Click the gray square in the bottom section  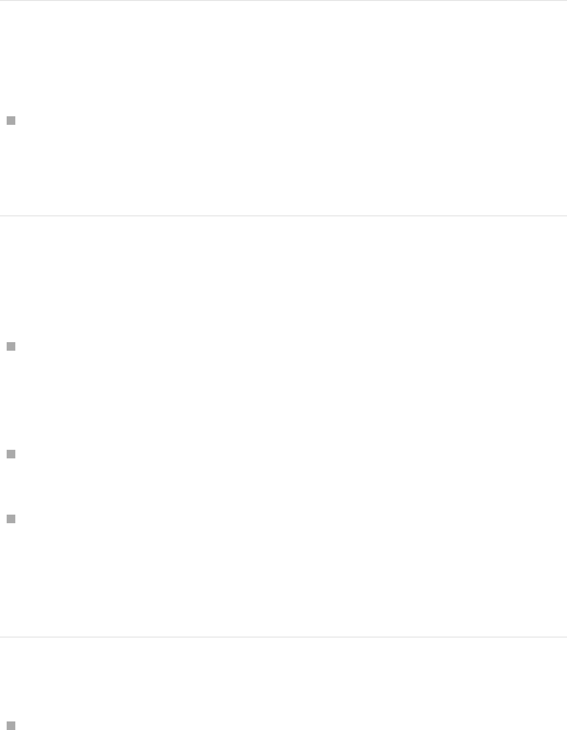point(11,726)
